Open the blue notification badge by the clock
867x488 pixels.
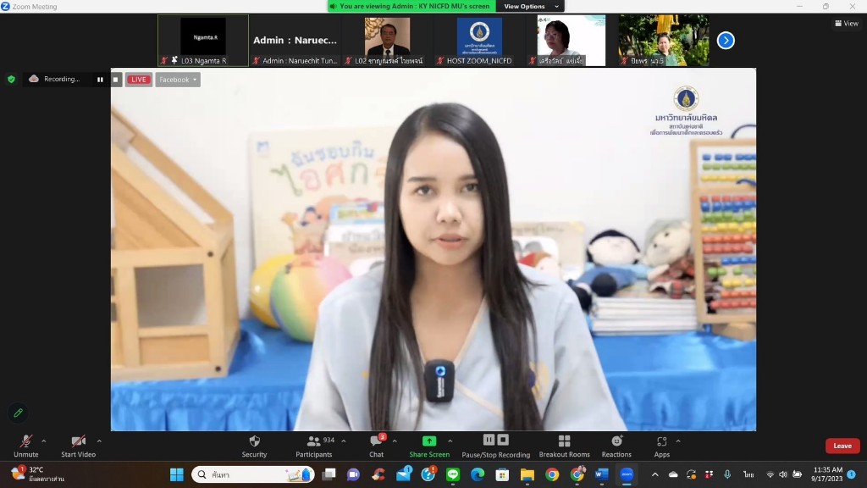[852, 474]
